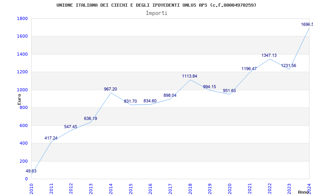Screen dimensions: 313x196
Task: Click x-axis year 2024
Action: click(309, 189)
